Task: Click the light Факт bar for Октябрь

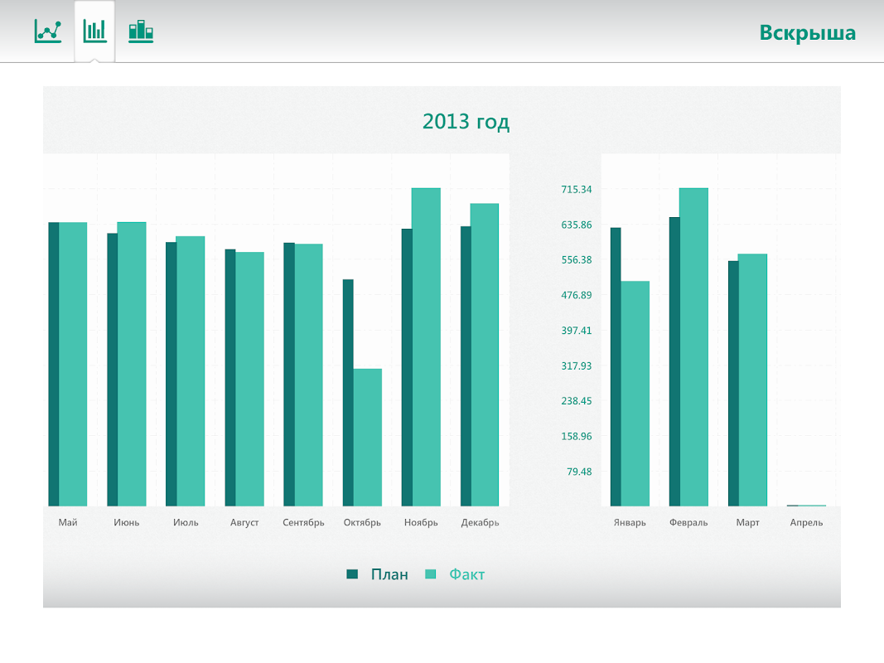Action: [368, 438]
